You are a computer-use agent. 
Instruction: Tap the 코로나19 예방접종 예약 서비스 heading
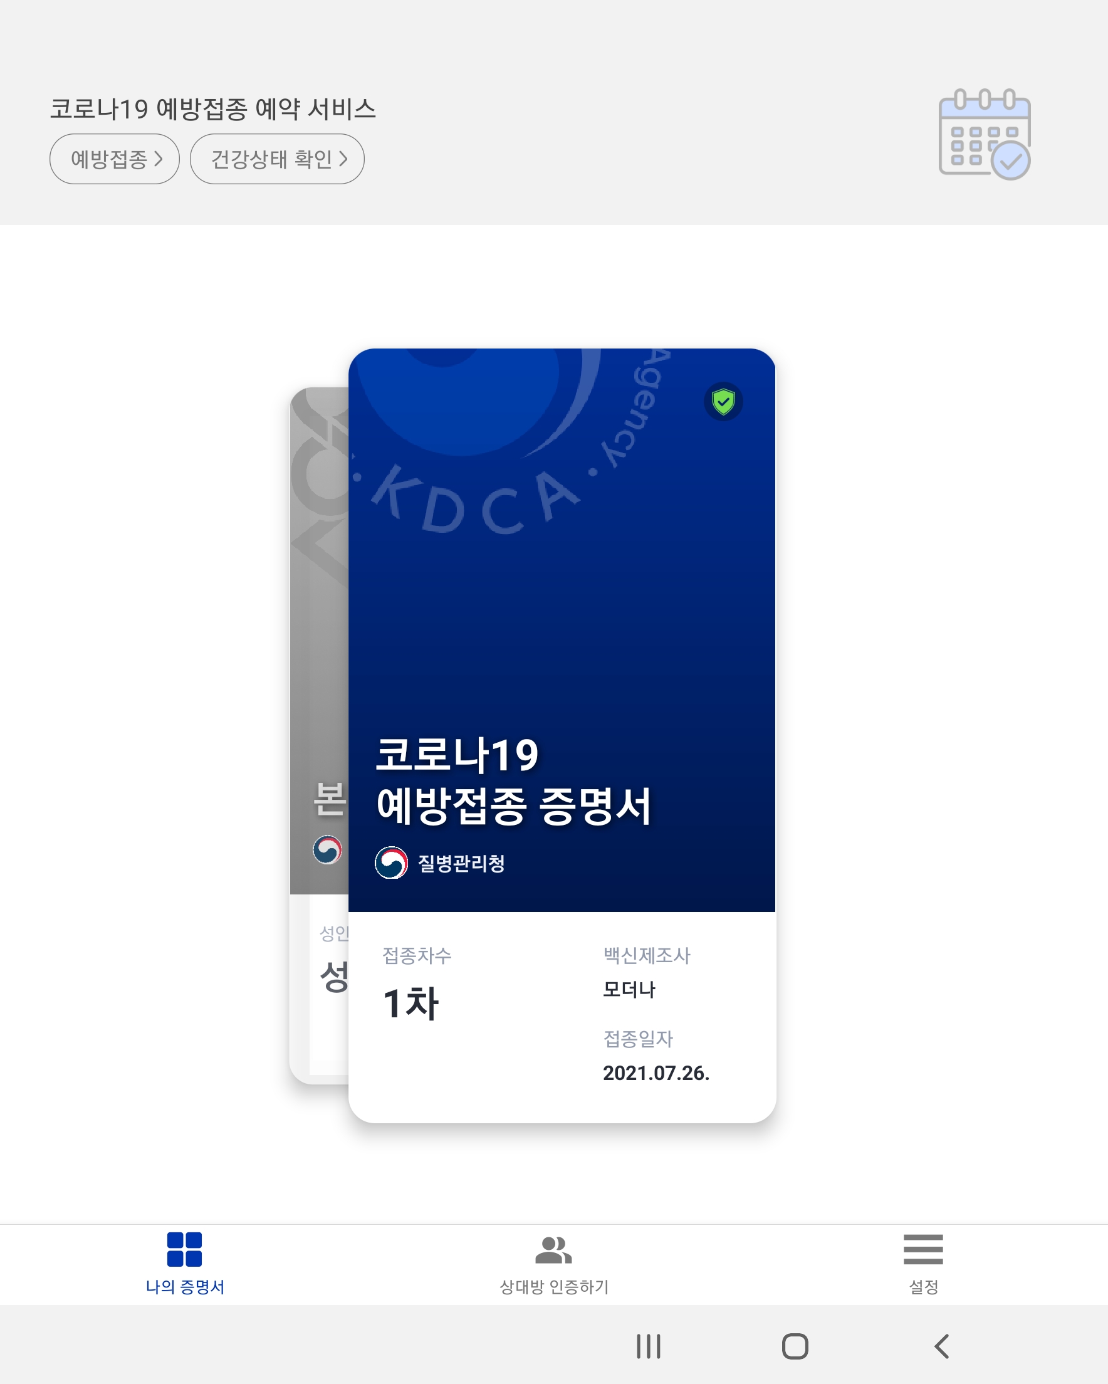(x=213, y=108)
